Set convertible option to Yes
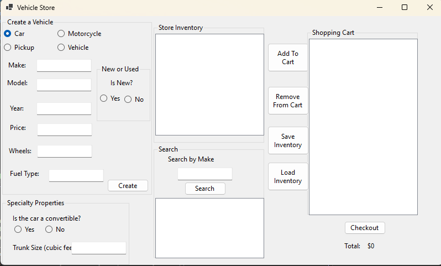Screen dimensions: 441x266 point(24,230)
